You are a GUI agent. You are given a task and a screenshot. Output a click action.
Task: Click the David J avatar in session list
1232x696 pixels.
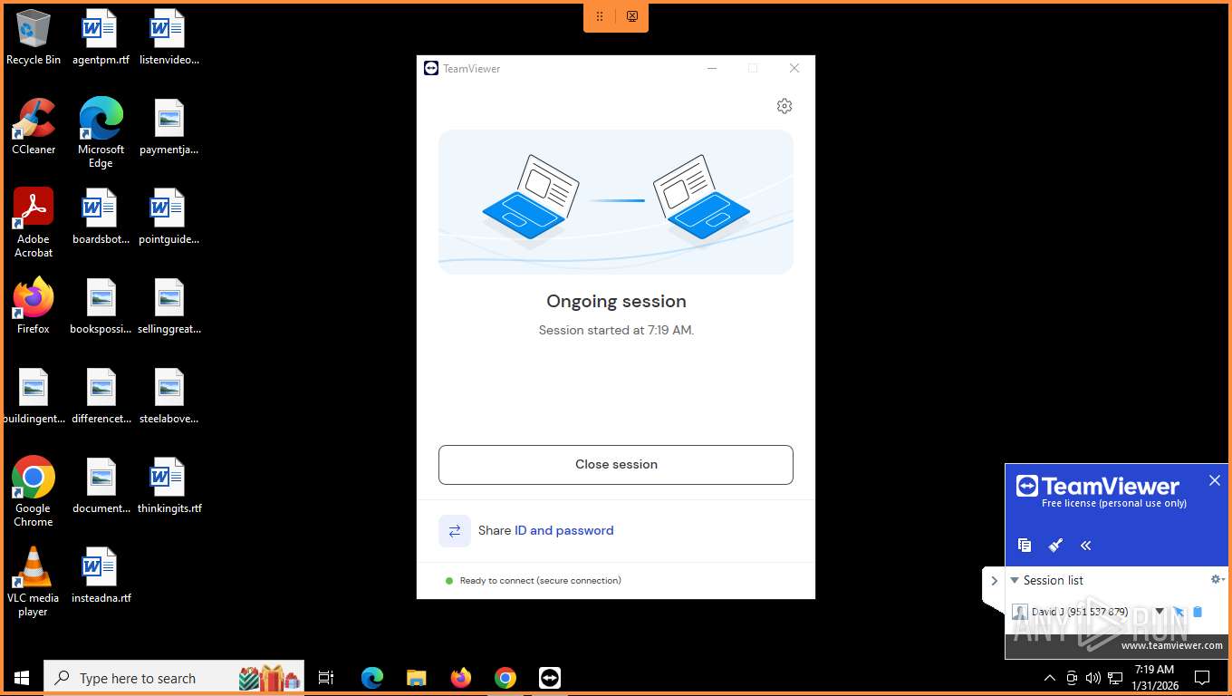click(1020, 613)
